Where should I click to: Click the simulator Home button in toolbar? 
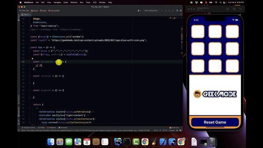point(228,9)
